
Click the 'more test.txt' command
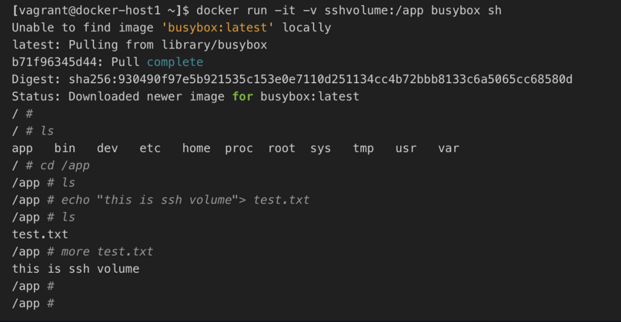107,252
